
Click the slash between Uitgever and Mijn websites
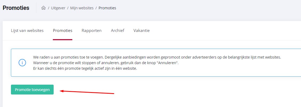click(68, 8)
